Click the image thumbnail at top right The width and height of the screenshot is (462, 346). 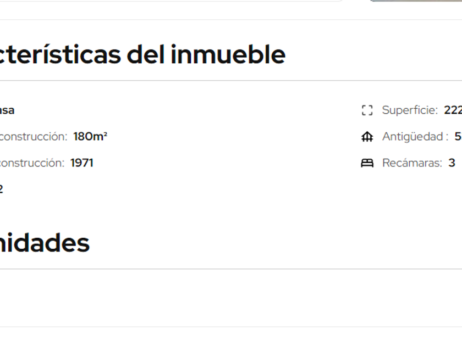[x=415, y=1]
